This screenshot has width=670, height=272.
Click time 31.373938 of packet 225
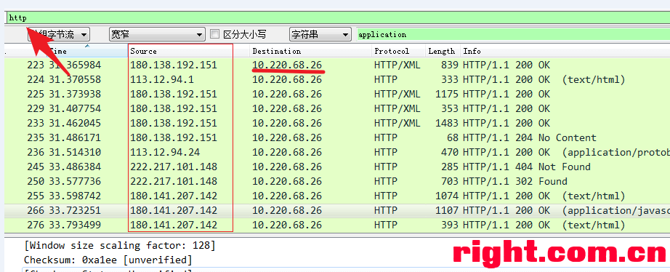(x=75, y=94)
